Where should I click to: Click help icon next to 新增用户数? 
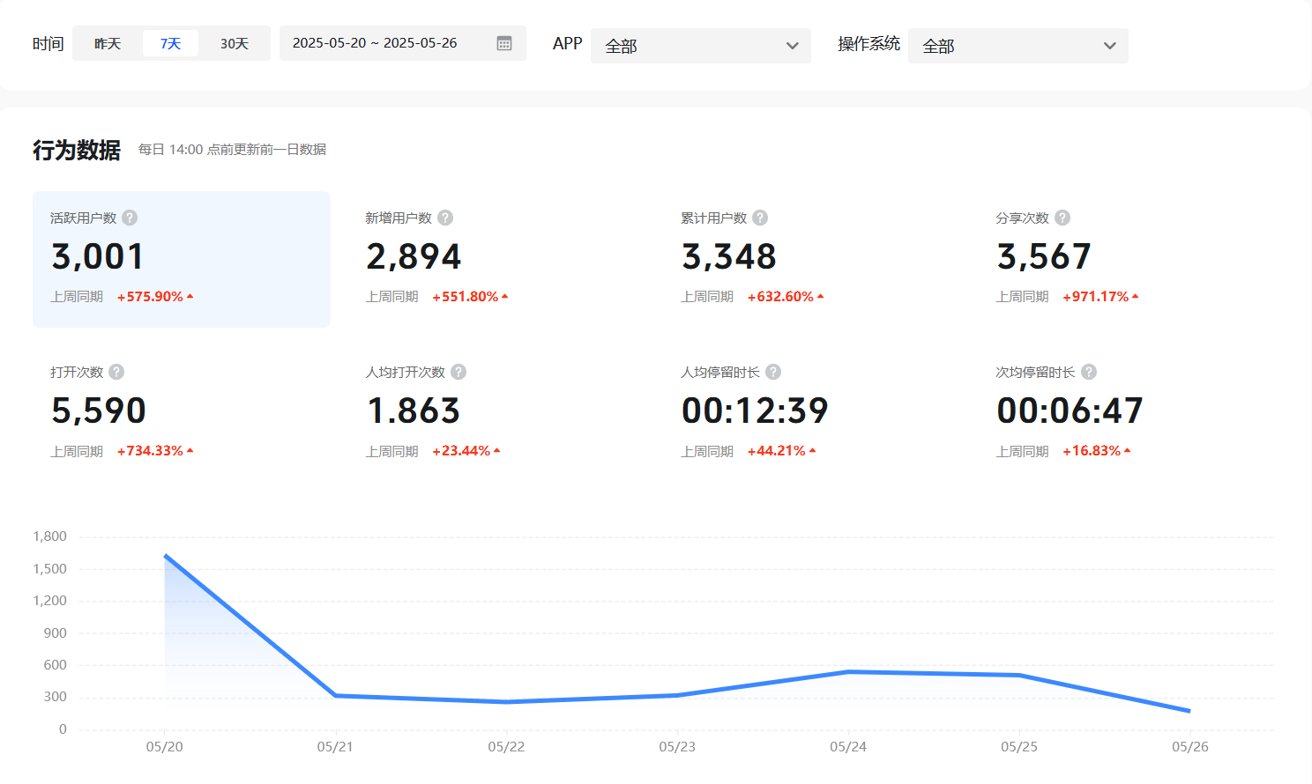[x=445, y=218]
